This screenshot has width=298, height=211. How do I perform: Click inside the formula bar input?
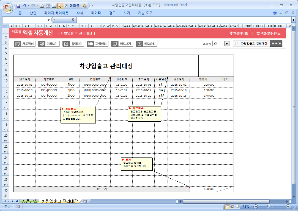(x=184, y=20)
